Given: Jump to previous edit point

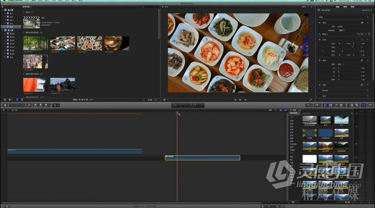Looking at the screenshot, I should [x=235, y=100].
